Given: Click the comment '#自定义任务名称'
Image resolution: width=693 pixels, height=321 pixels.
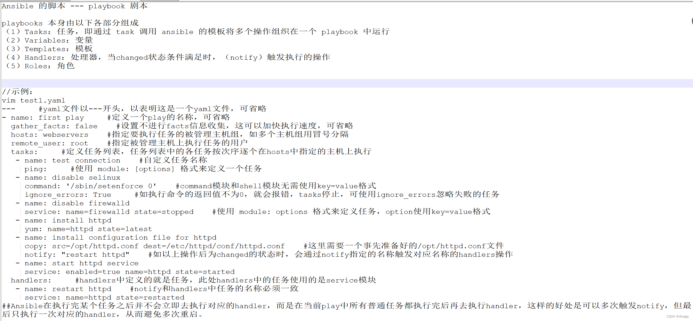Looking at the screenshot, I should pyautogui.click(x=173, y=160).
